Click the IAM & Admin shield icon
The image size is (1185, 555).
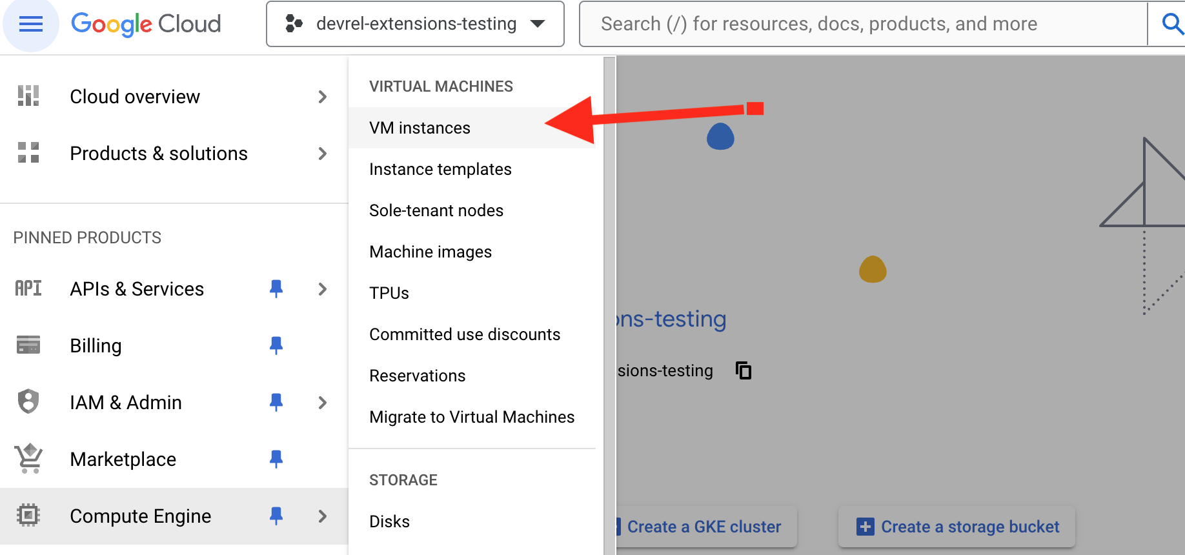[x=28, y=402]
